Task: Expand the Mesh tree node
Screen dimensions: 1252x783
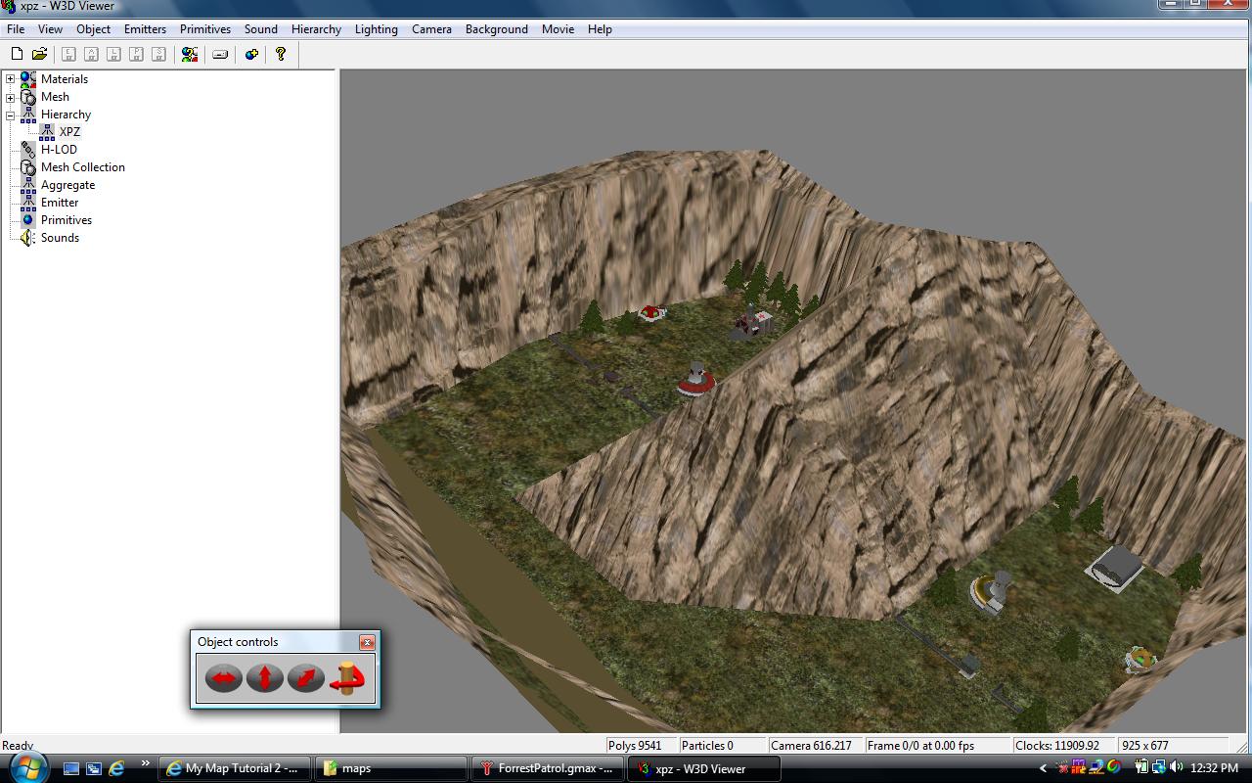Action: point(11,97)
